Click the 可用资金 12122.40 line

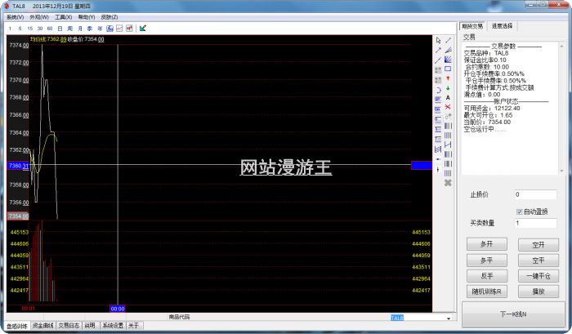point(492,109)
